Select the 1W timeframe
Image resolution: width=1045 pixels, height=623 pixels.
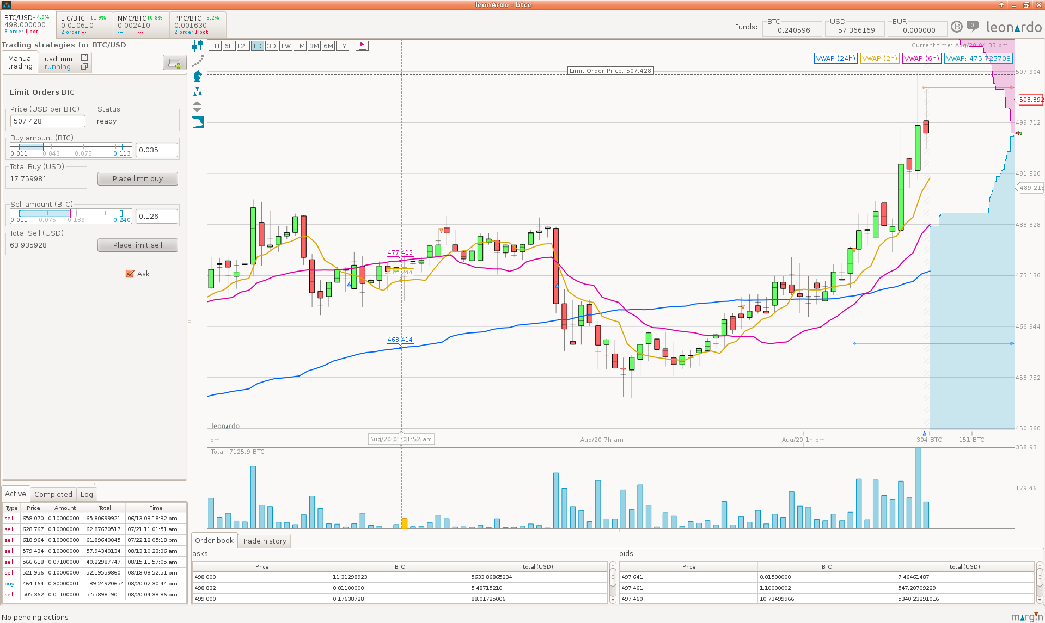coord(286,46)
